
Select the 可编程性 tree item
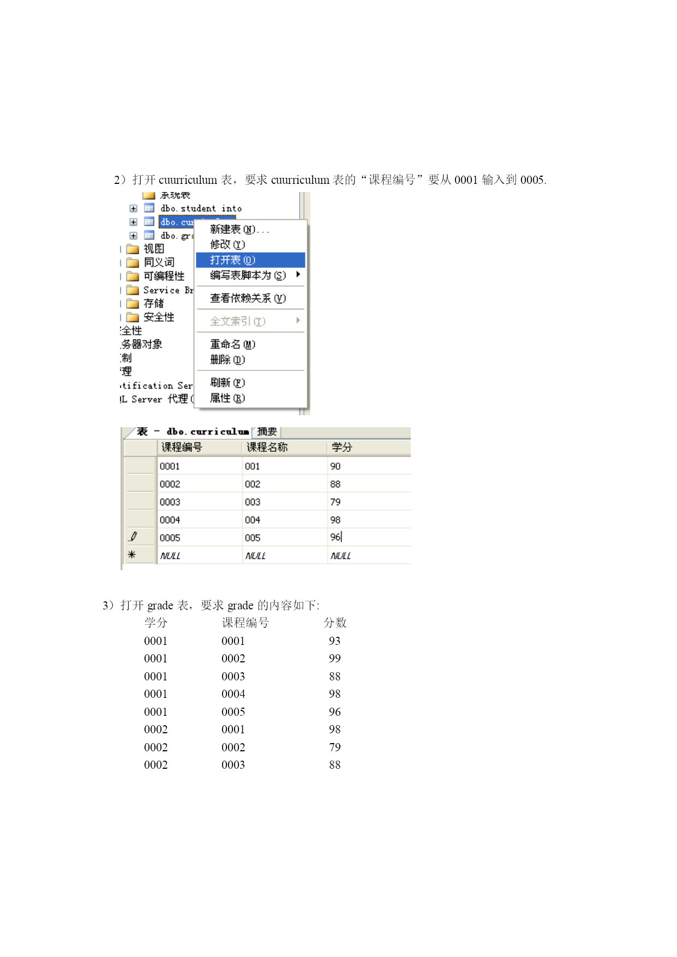[x=164, y=276]
